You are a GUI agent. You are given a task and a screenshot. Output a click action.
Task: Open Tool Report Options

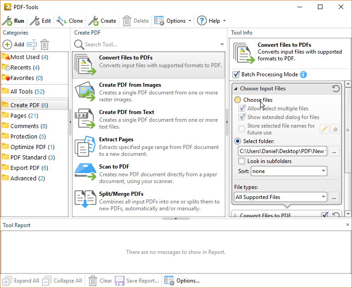182,281
